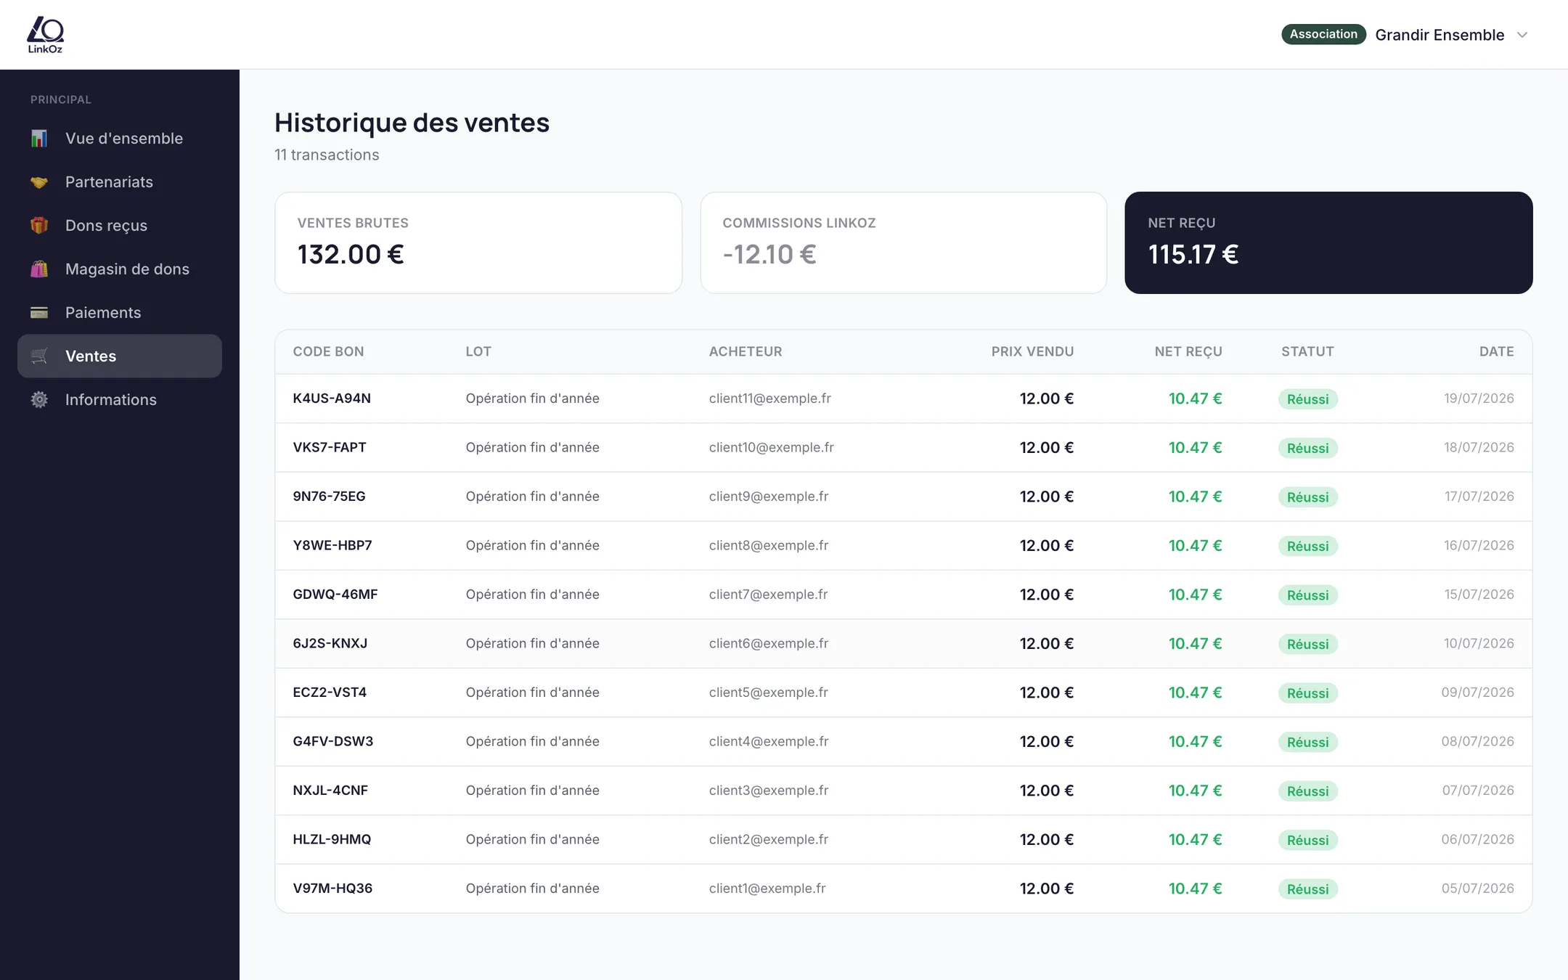Click the Réussi badge for K4US-A94N

click(1307, 399)
